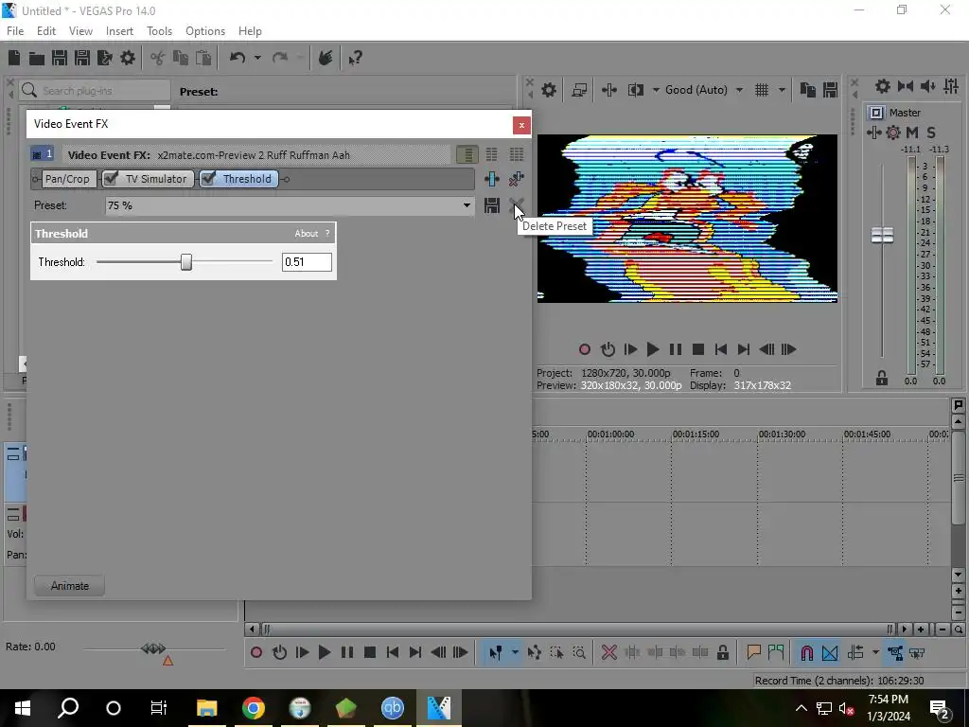This screenshot has height=727, width=969.
Task: Click the Rate scrub control handle
Action: pyautogui.click(x=153, y=648)
